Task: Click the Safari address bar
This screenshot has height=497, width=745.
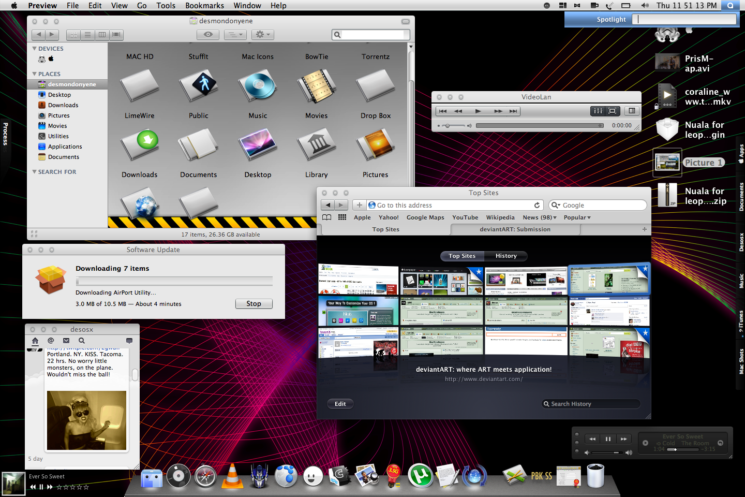Action: (x=455, y=205)
